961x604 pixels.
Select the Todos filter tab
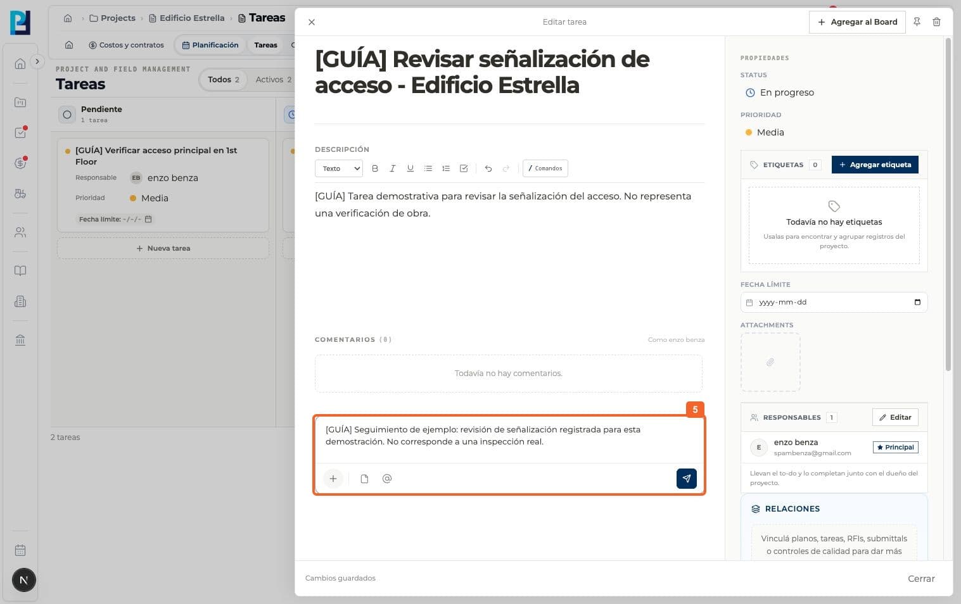pyautogui.click(x=224, y=80)
